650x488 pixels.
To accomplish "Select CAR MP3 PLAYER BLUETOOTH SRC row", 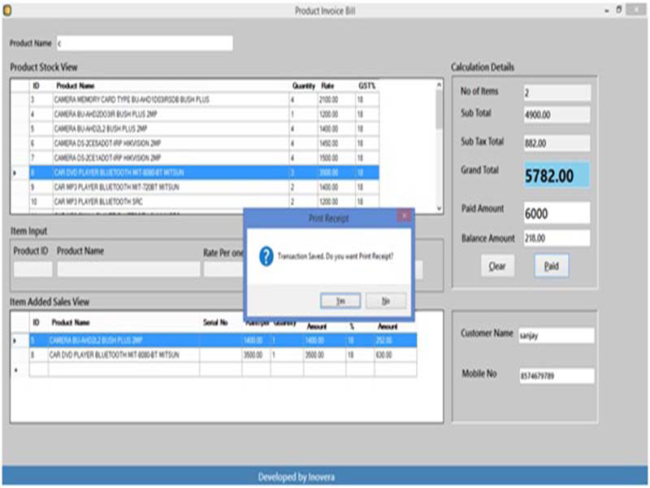I will 162,201.
